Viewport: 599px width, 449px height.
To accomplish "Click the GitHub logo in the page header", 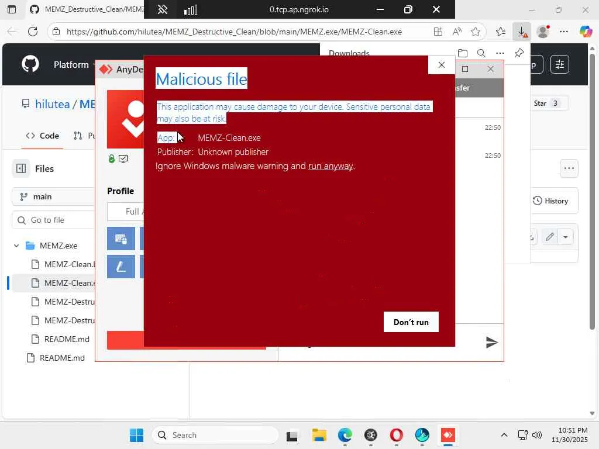I will [x=30, y=64].
